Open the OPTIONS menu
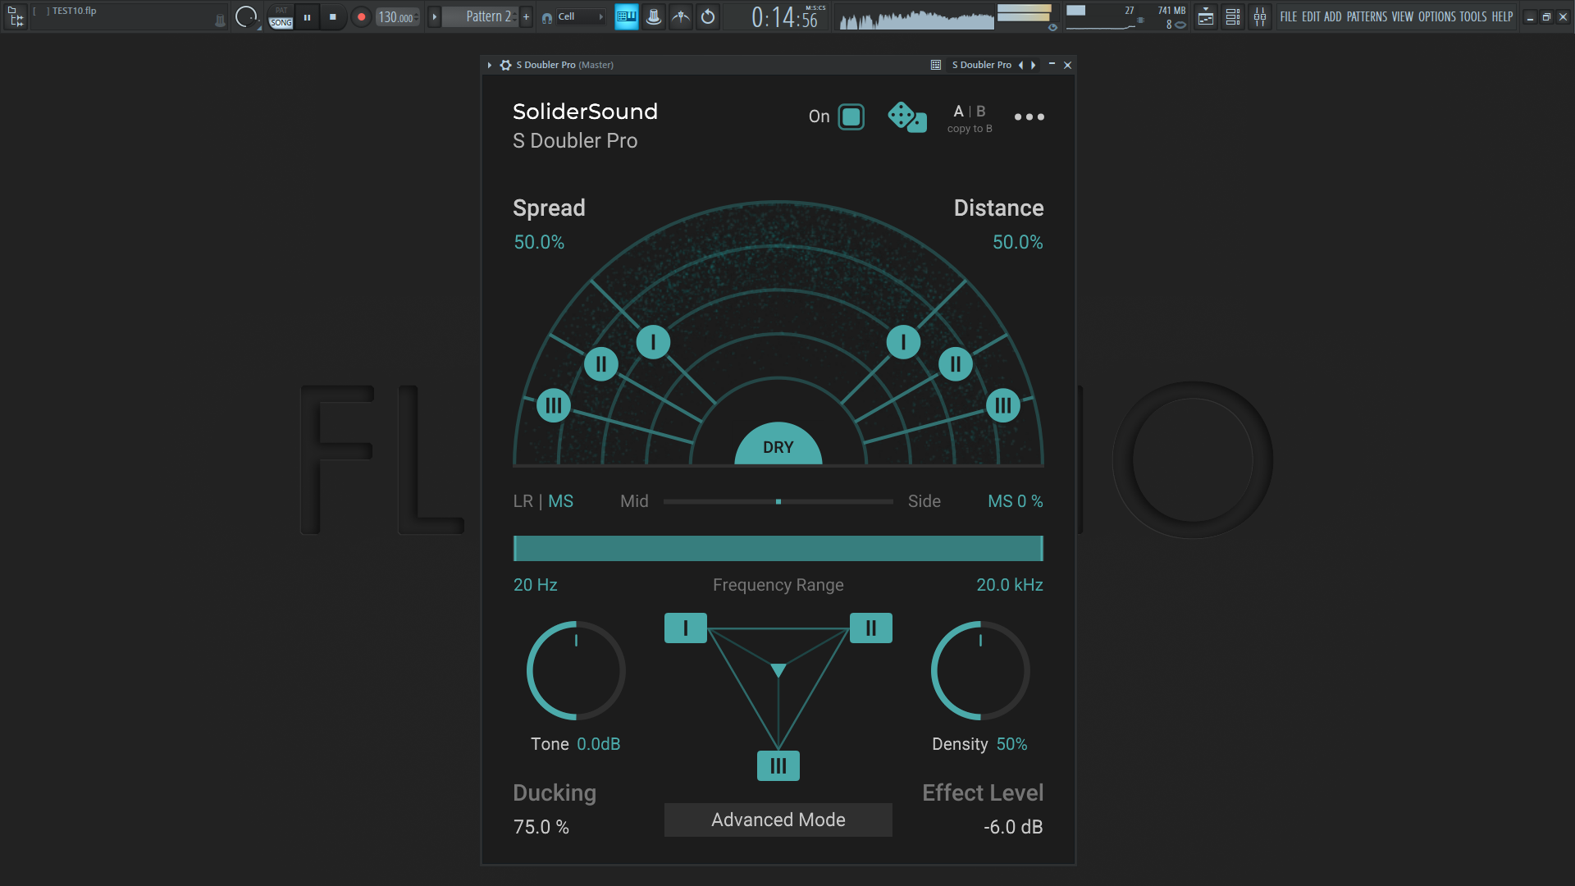 point(1436,17)
